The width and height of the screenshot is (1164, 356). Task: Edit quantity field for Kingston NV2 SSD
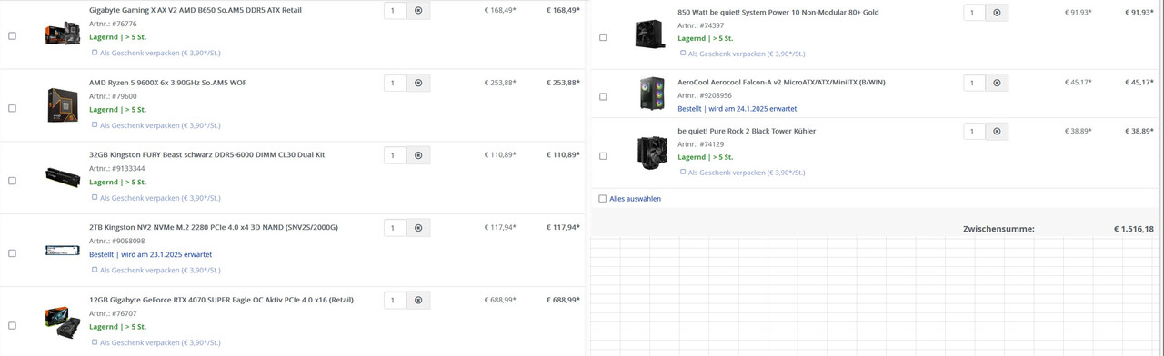[x=395, y=228]
